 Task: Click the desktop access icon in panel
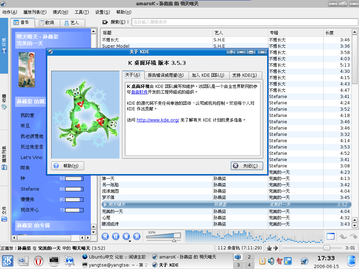click(x=23, y=261)
